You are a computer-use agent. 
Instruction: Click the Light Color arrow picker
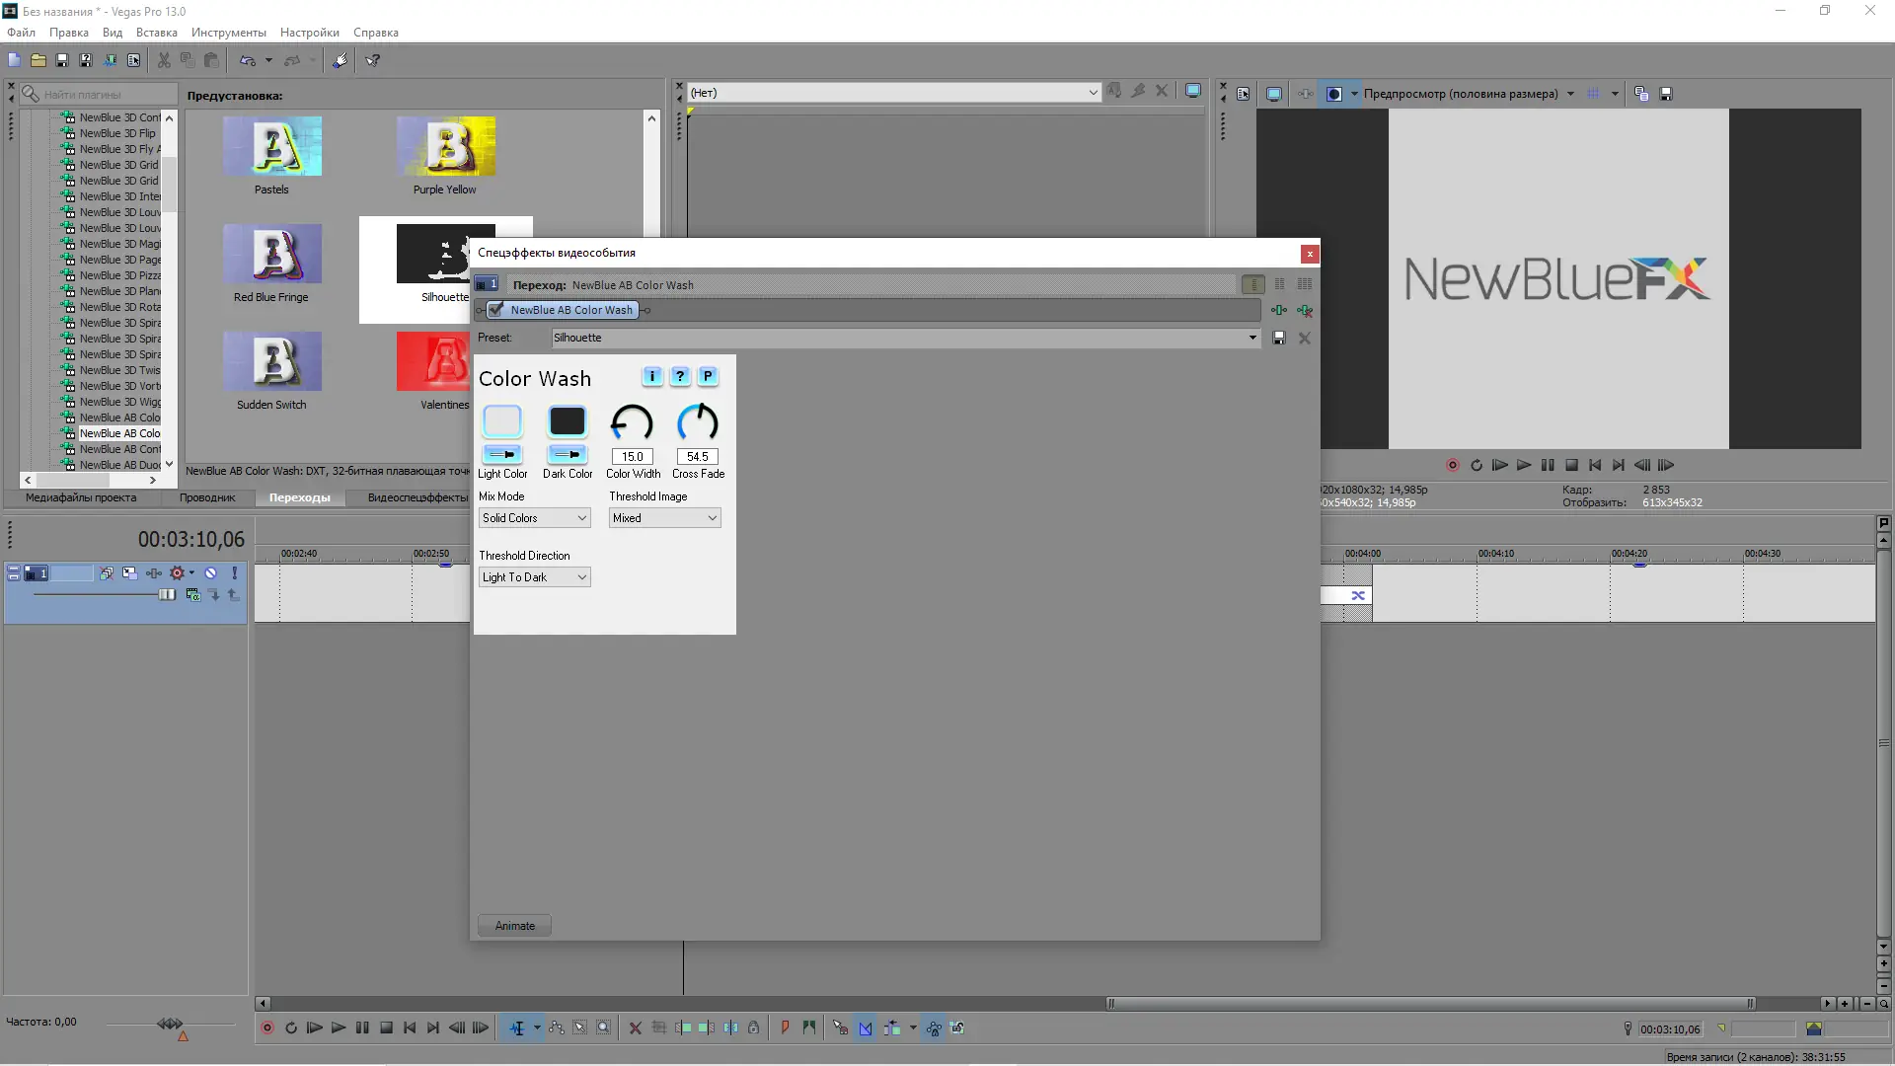[502, 455]
